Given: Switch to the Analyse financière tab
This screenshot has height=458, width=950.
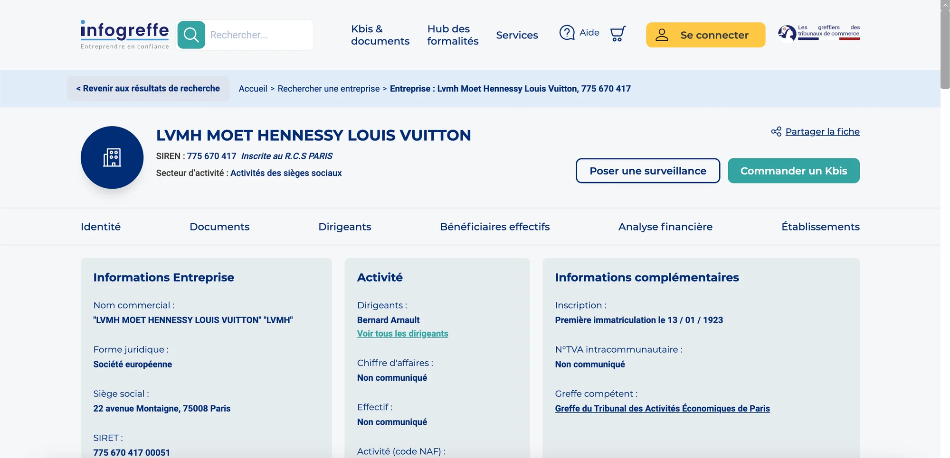Looking at the screenshot, I should click(665, 227).
